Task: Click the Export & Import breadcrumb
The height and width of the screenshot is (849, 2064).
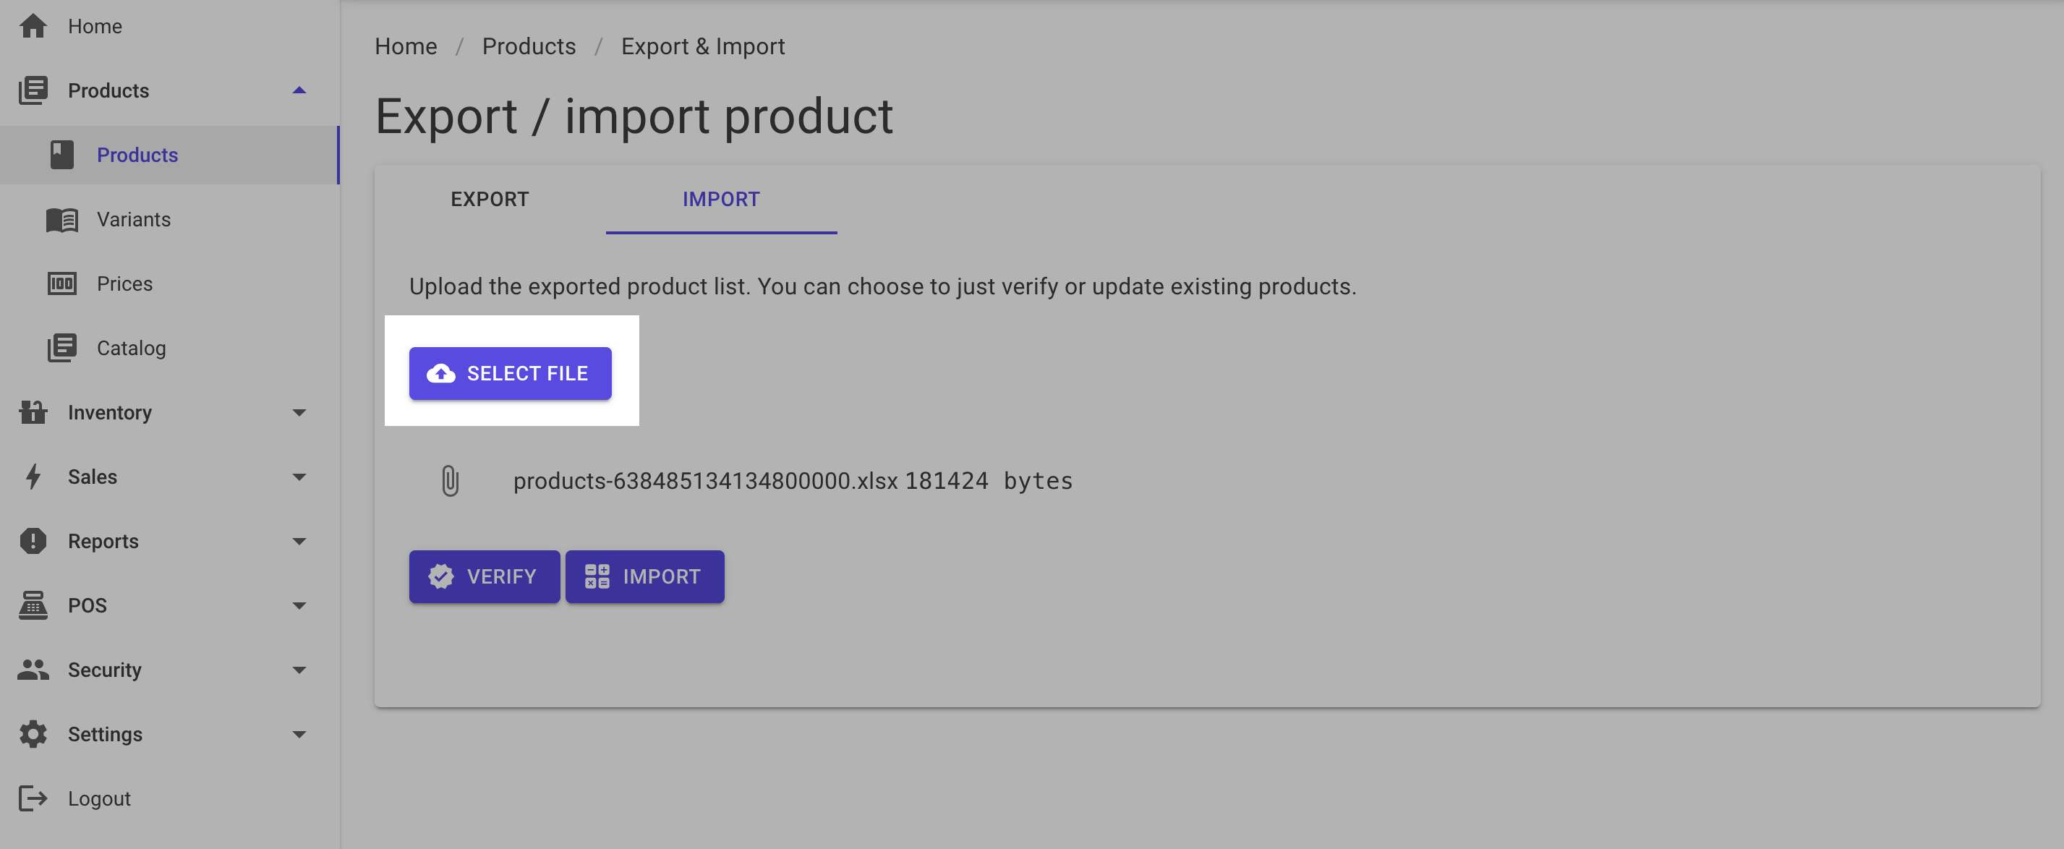Action: (703, 46)
